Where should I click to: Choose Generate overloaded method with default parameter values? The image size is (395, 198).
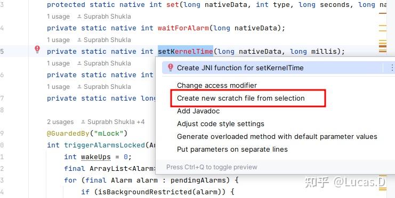pos(277,137)
